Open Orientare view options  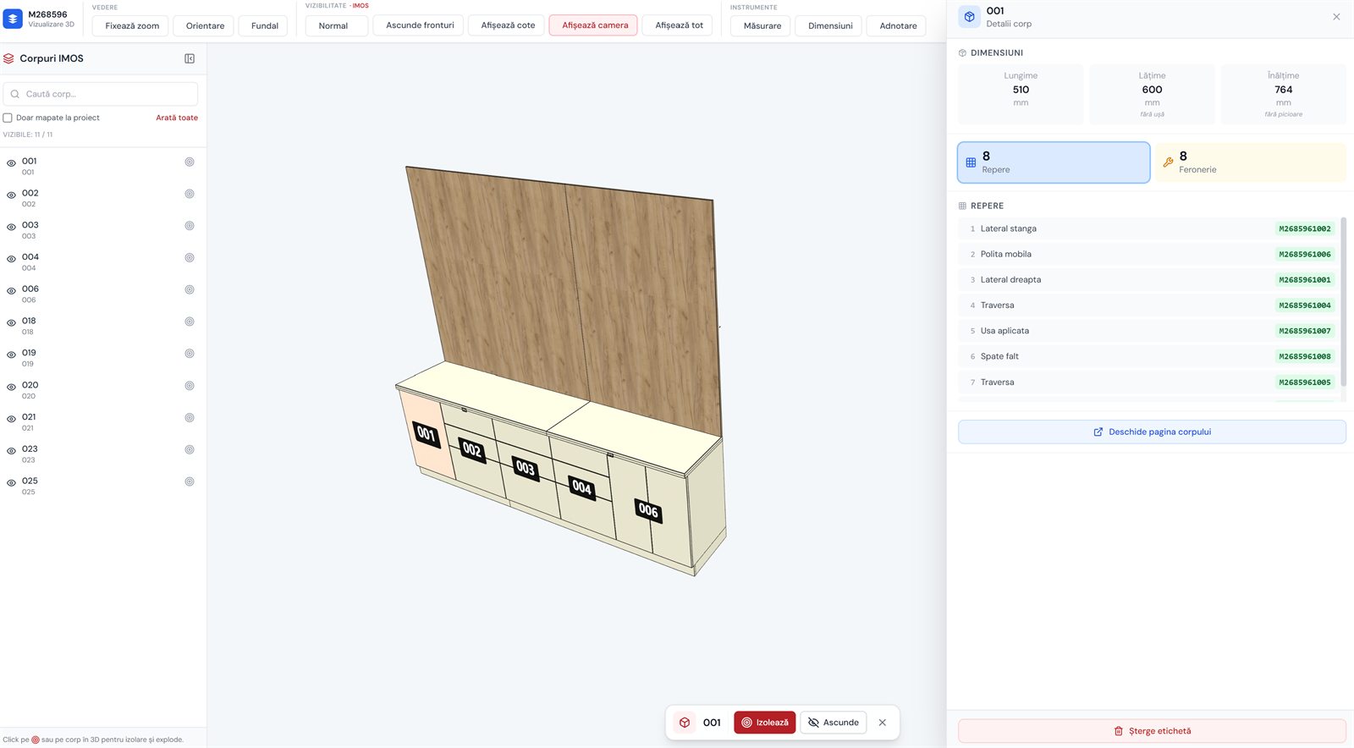coord(205,25)
